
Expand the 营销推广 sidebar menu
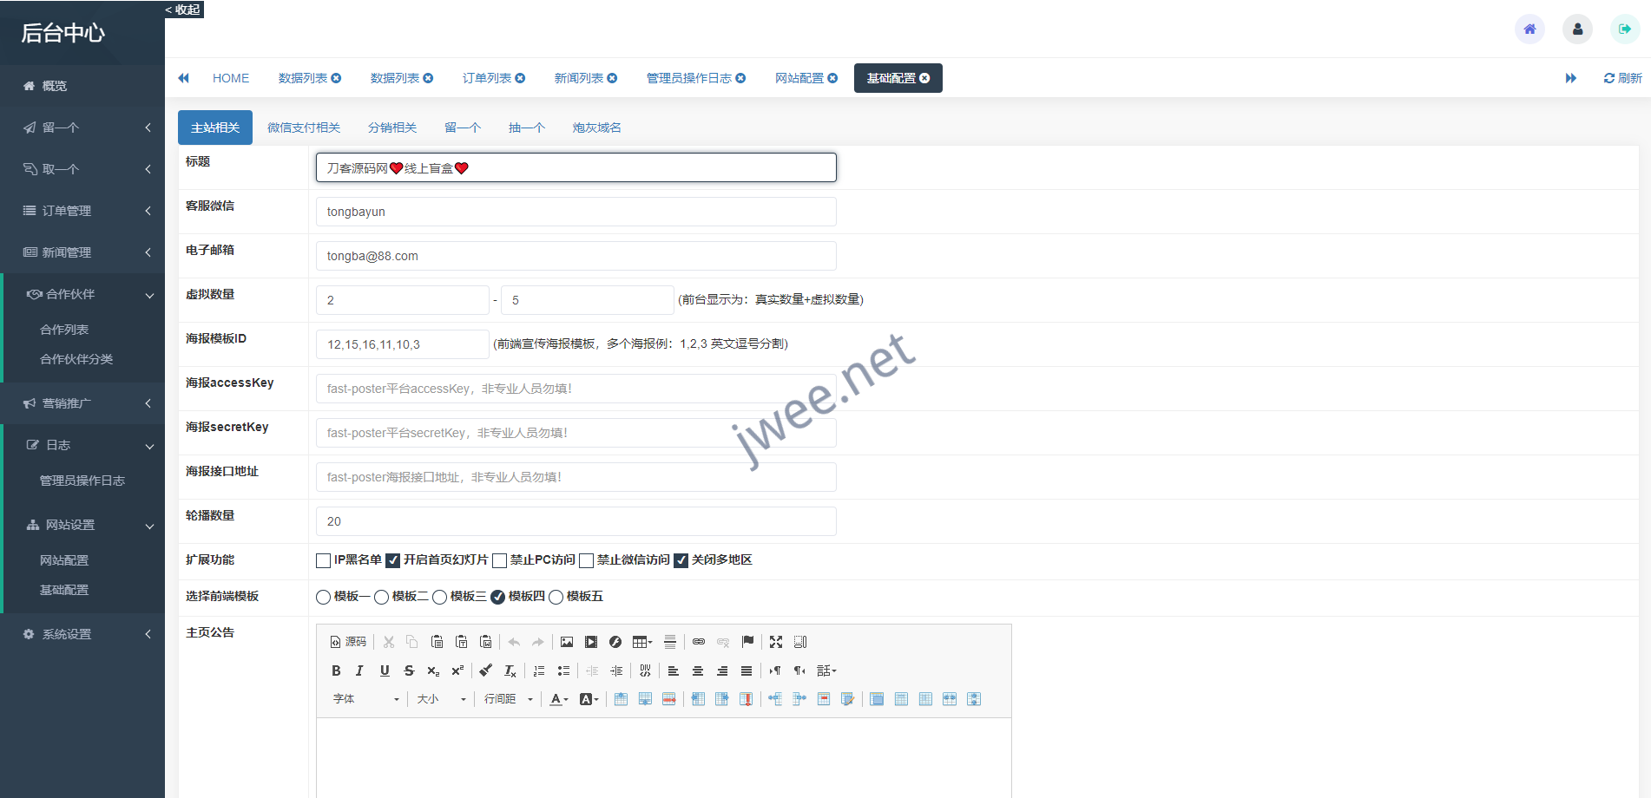[x=82, y=403]
